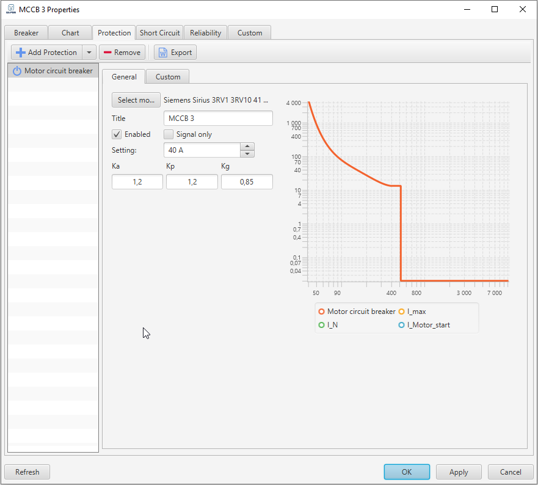The height and width of the screenshot is (485, 538).
Task: Maximize the MCCB 3 Properties window
Action: coord(495,9)
